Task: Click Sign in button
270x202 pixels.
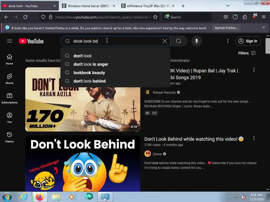Action: click(x=248, y=41)
